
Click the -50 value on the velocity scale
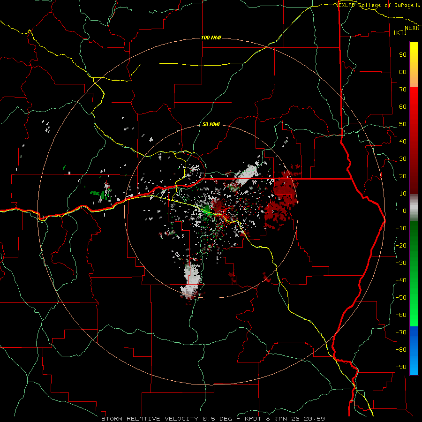(401, 298)
